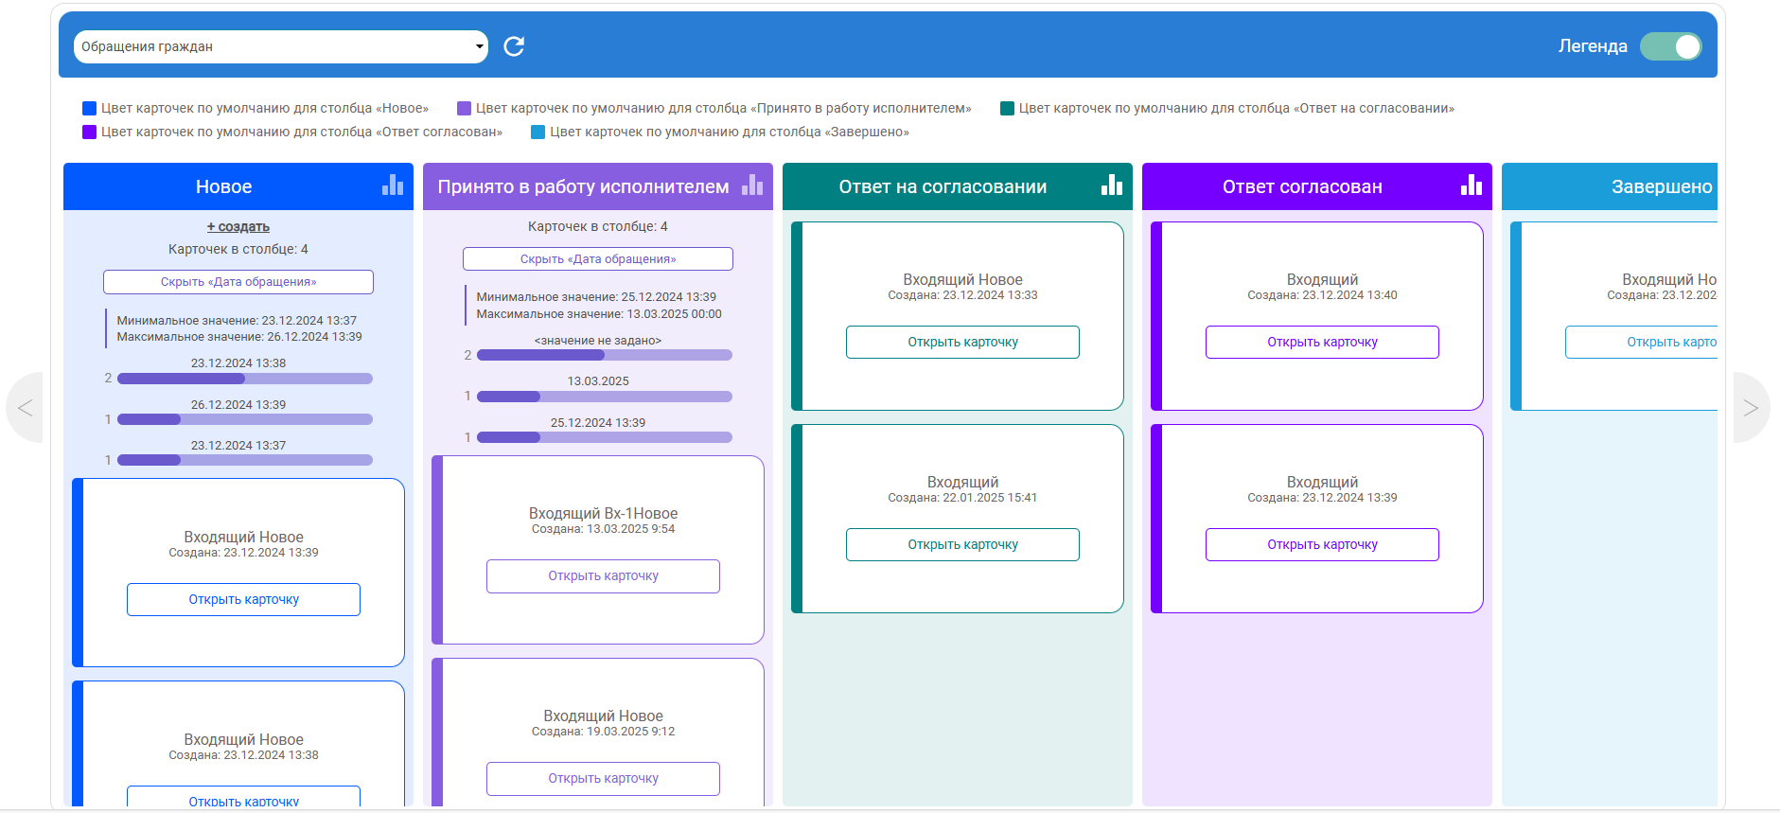1780x813 pixels.
Task: Open card Входящий Вх-1Новое
Action: click(603, 576)
